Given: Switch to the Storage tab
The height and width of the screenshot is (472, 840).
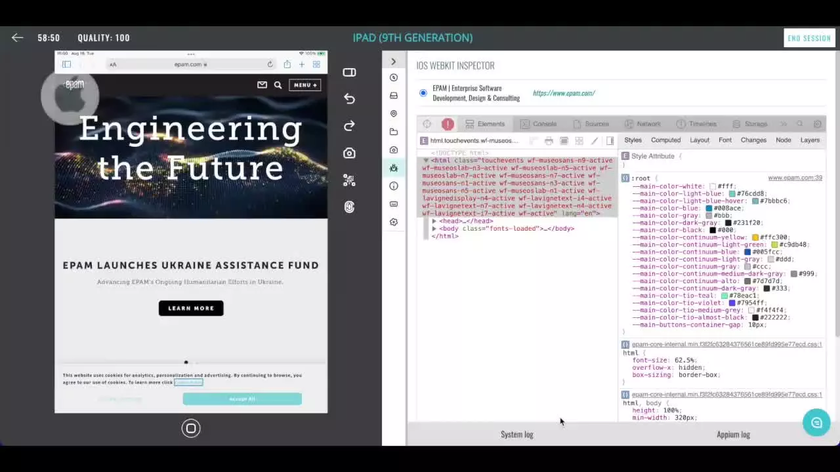Looking at the screenshot, I should [749, 124].
